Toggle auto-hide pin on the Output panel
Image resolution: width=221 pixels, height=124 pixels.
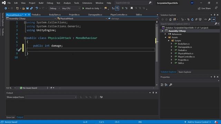click(153, 93)
